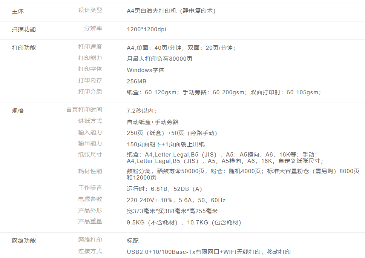Click the 256MB print memory value

[136, 81]
